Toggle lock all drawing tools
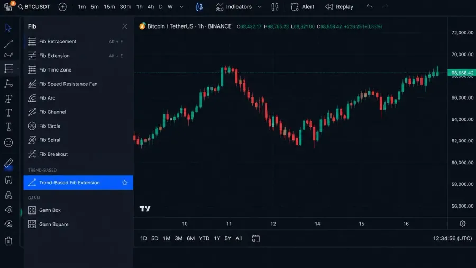This screenshot has height=268, width=476. pos(8,195)
